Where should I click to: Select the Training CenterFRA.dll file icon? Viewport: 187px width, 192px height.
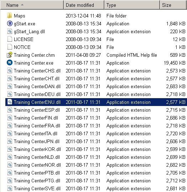10,126
